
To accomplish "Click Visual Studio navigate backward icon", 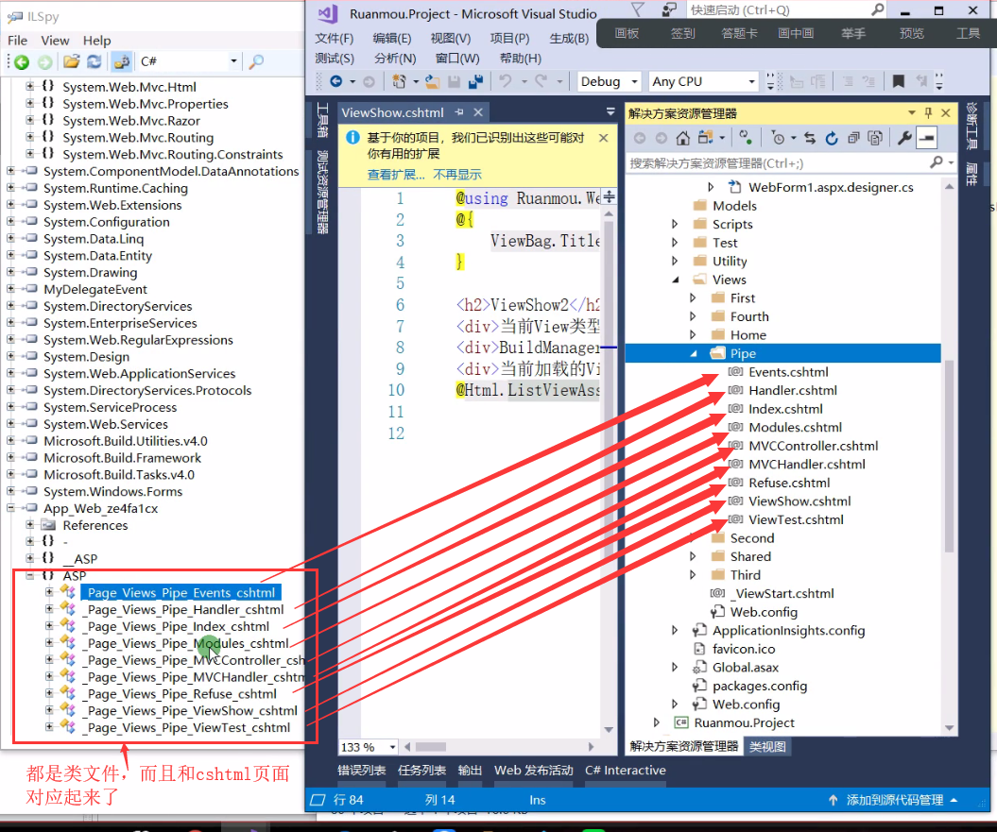I will point(335,81).
